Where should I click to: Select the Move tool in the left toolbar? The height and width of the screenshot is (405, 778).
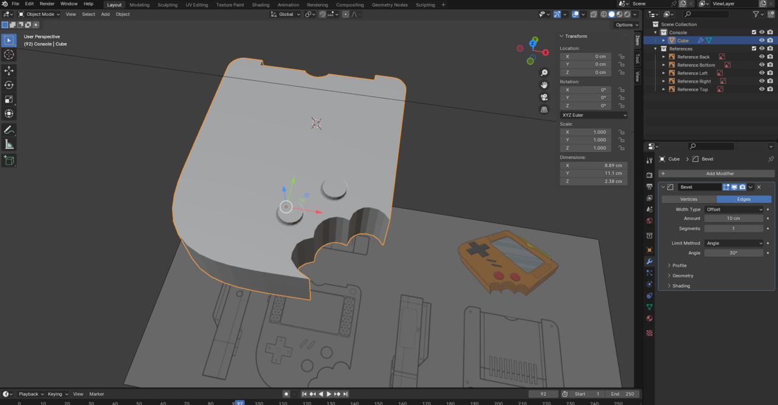(x=9, y=71)
